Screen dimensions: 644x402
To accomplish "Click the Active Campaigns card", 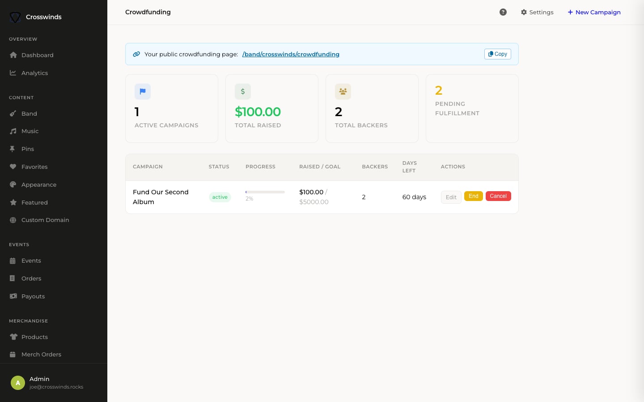I will click(x=172, y=109).
